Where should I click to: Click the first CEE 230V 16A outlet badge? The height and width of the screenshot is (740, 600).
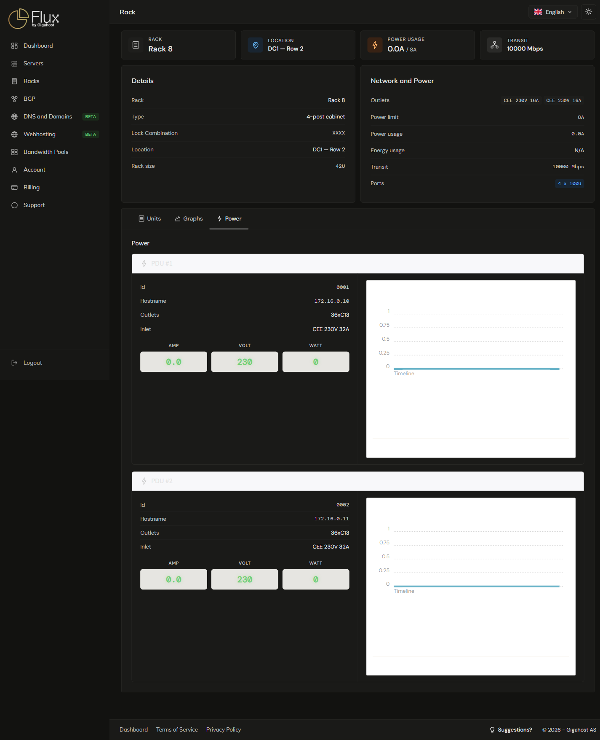point(521,100)
